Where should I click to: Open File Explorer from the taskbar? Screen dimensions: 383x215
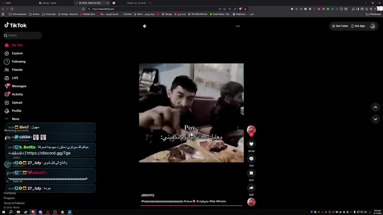[18, 212]
